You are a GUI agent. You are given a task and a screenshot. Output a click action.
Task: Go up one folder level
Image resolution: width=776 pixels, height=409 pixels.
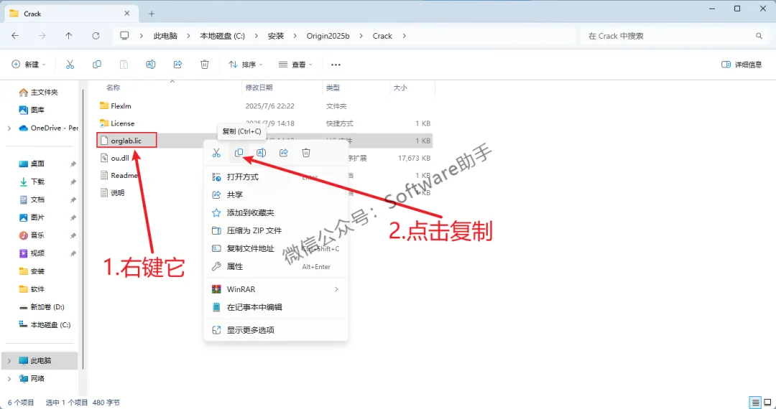pos(69,36)
